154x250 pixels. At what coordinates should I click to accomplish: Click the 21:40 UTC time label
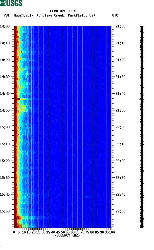120,94
